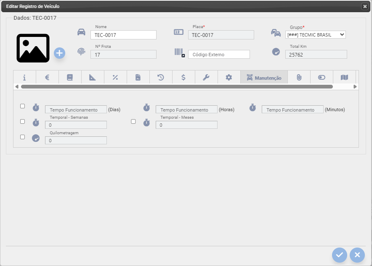Open the paperclip attachments tab

point(299,77)
